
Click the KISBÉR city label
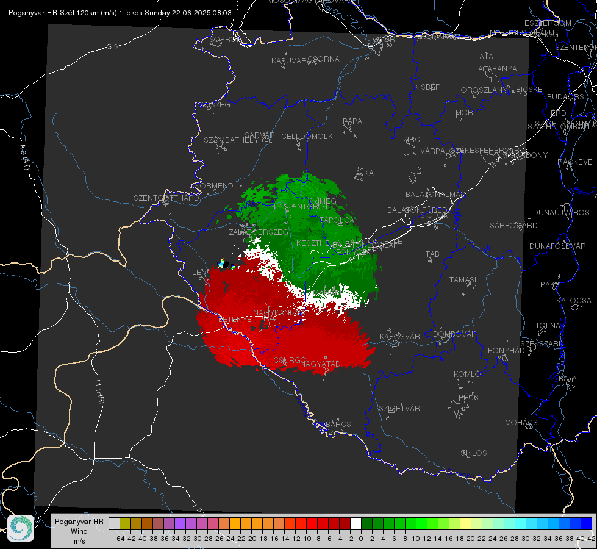427,87
